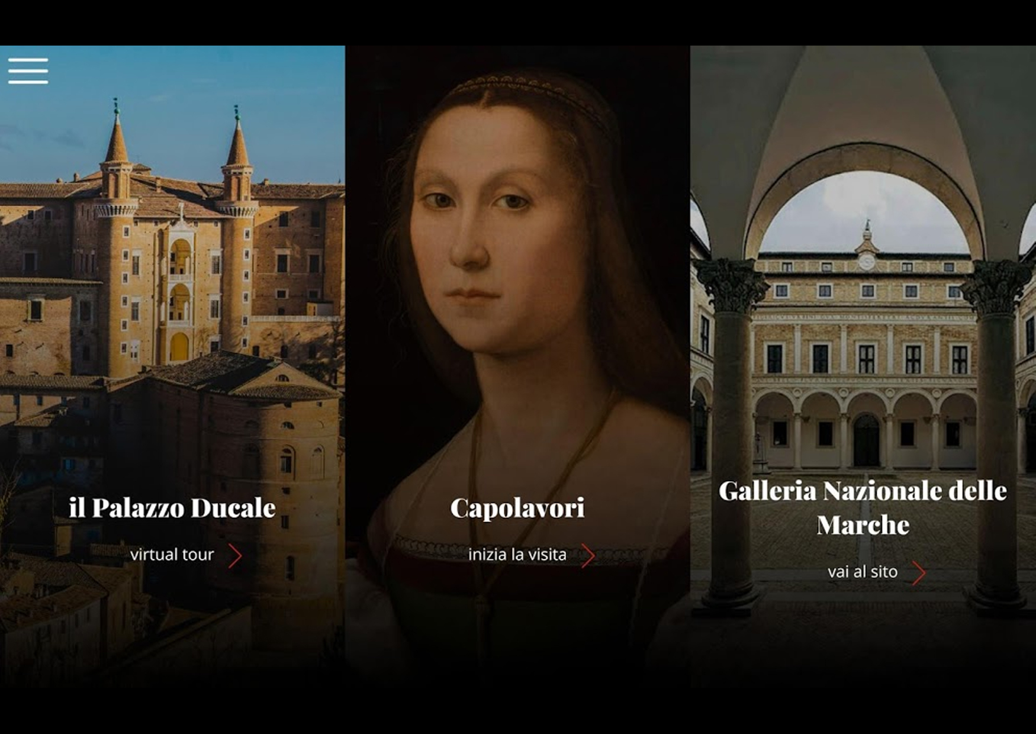This screenshot has height=734, width=1036.
Task: Open the virtual tour link
Action: click(x=172, y=555)
